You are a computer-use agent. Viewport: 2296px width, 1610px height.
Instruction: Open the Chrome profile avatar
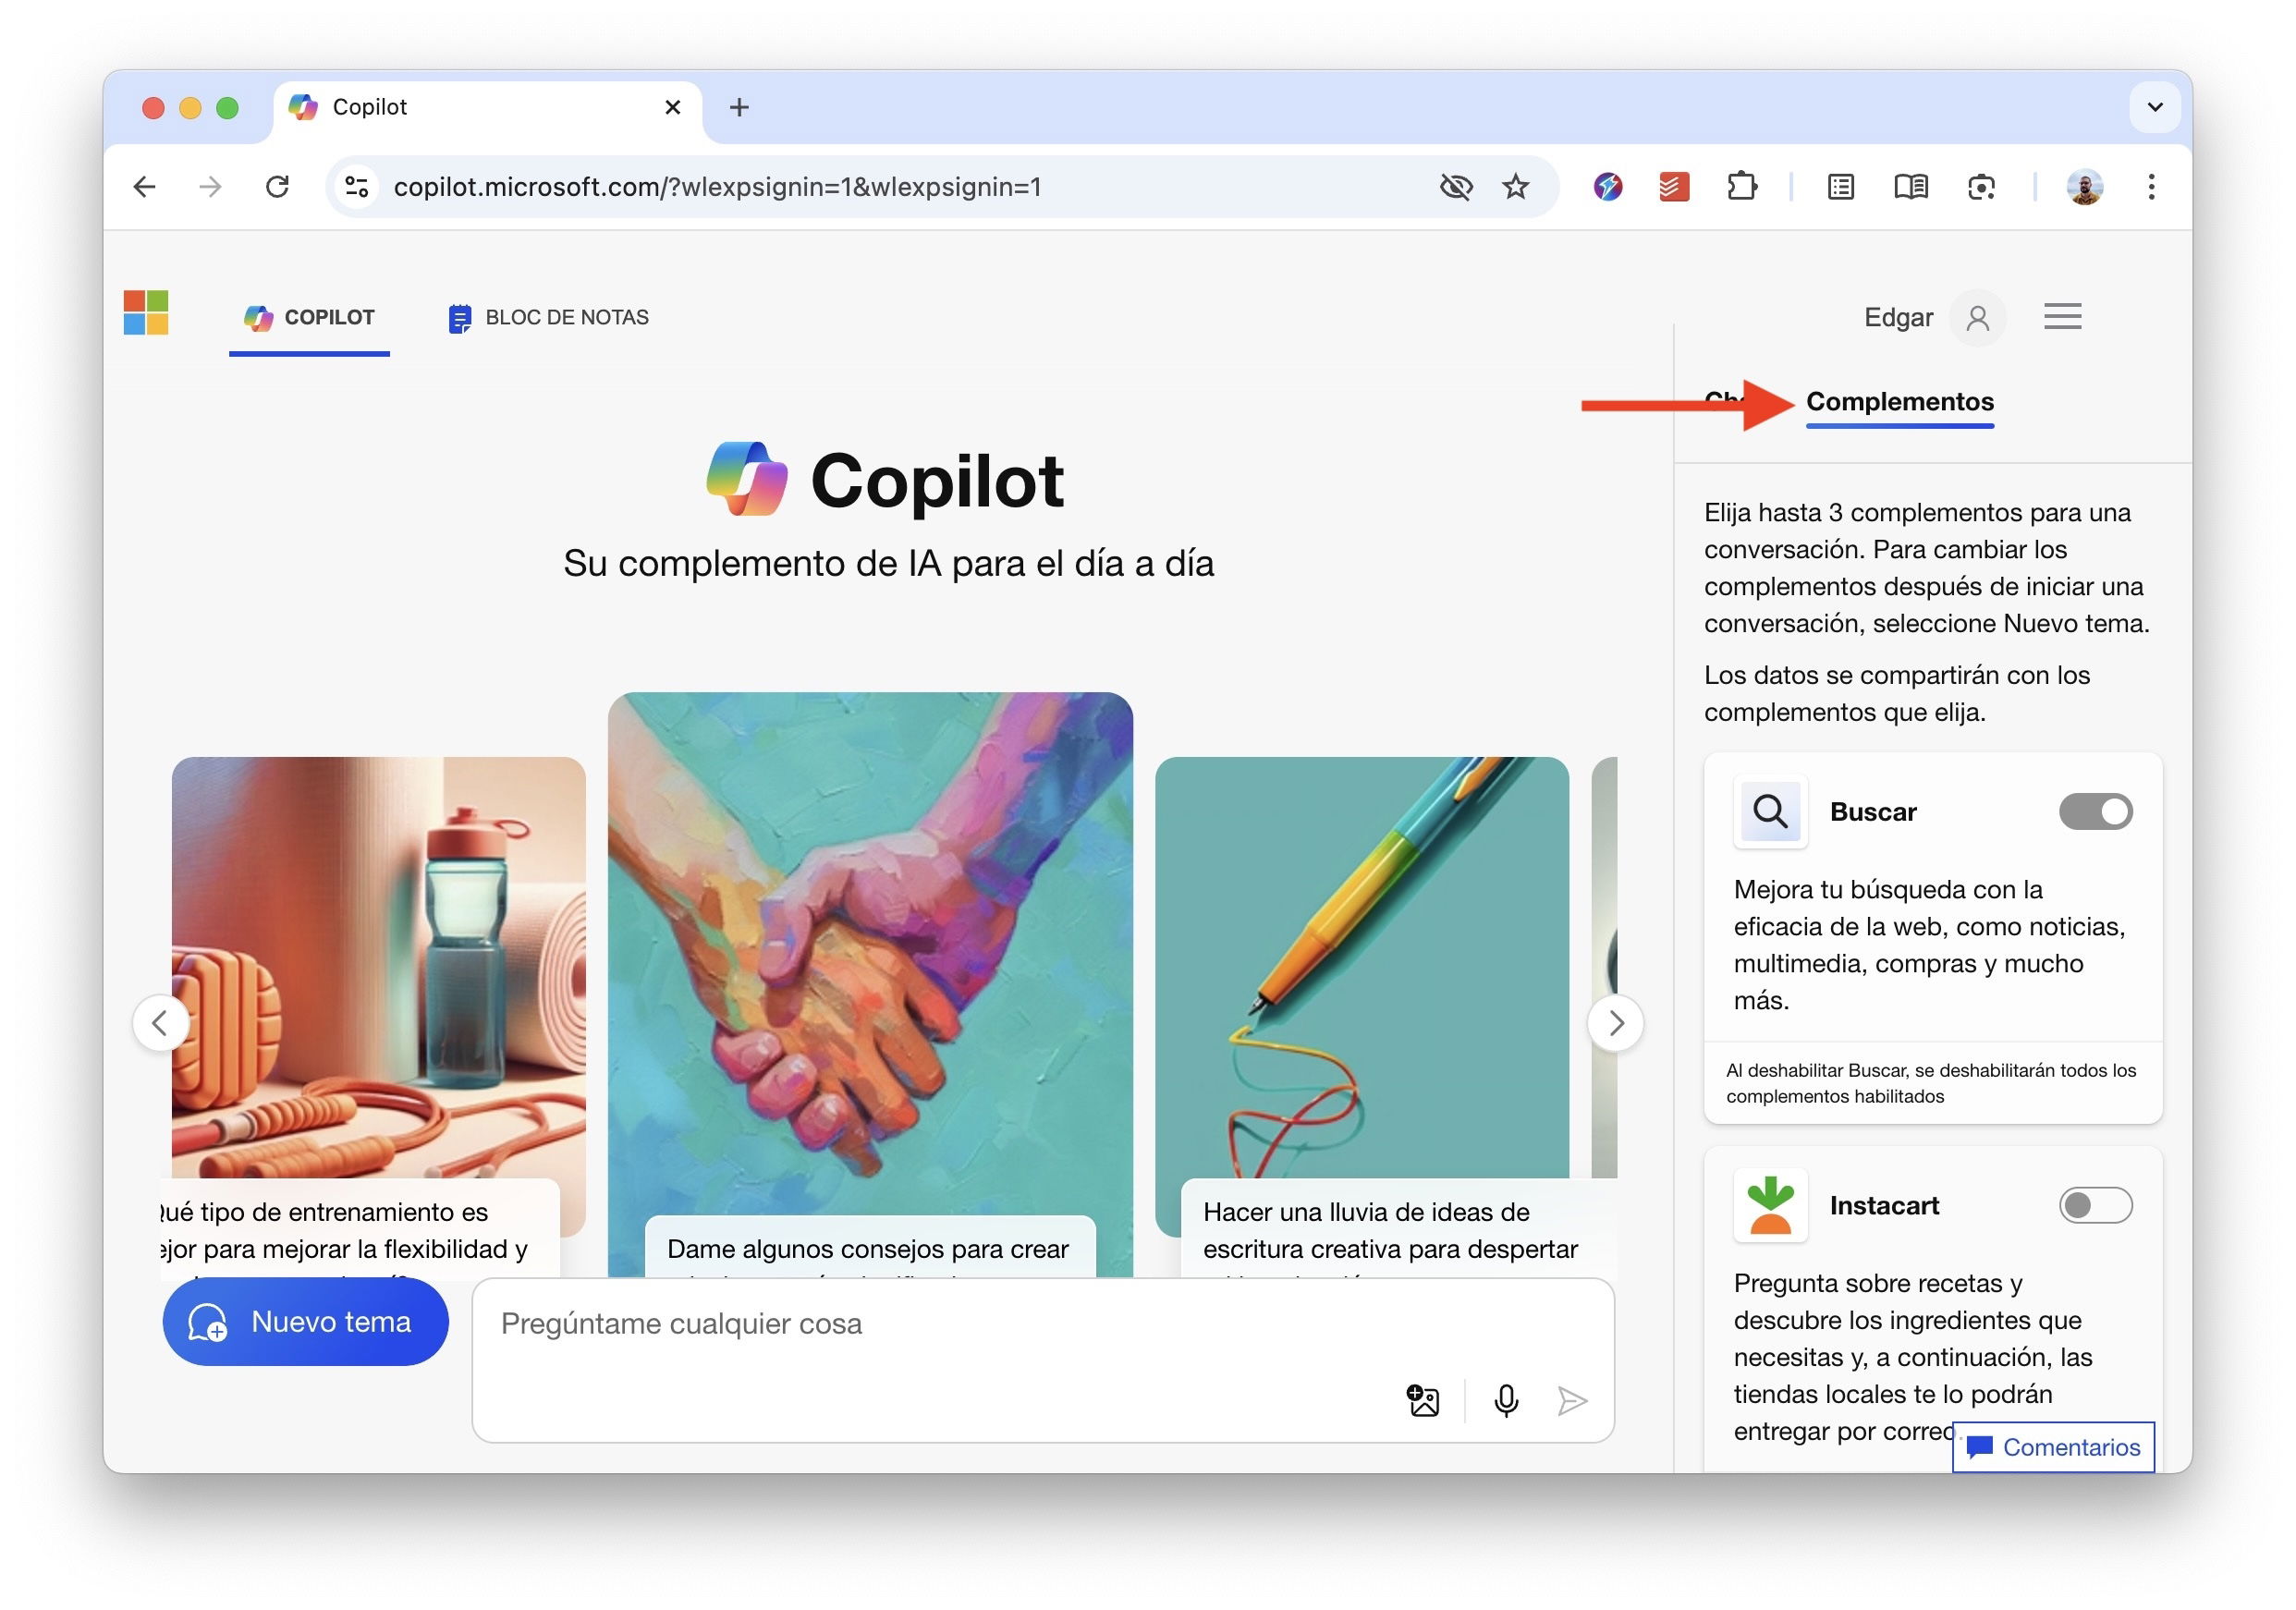2085,187
